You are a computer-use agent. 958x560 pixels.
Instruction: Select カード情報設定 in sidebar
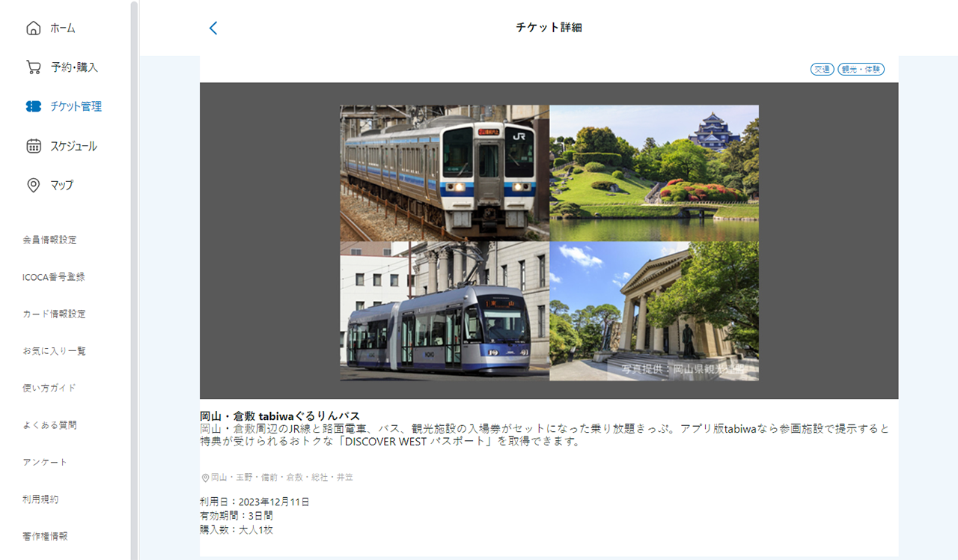point(54,314)
